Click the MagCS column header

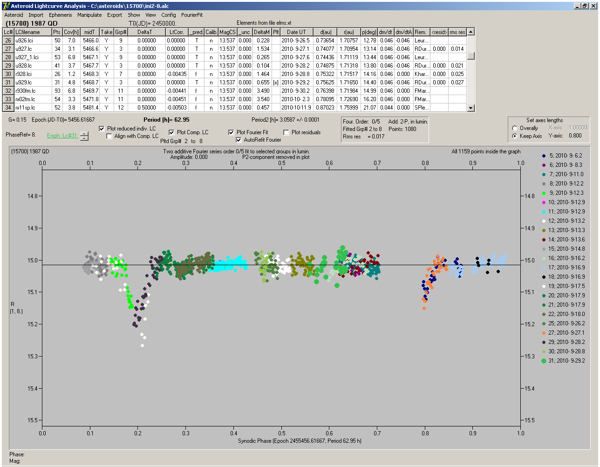point(227,32)
